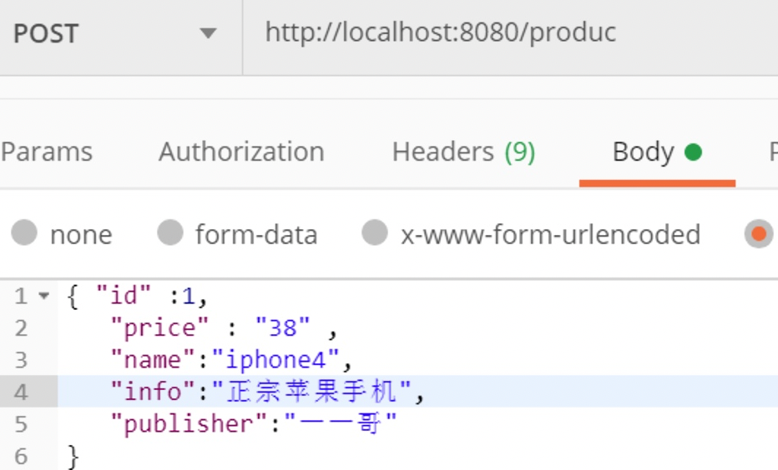The width and height of the screenshot is (778, 470).
Task: Switch to the Authorization tab
Action: [x=241, y=152]
